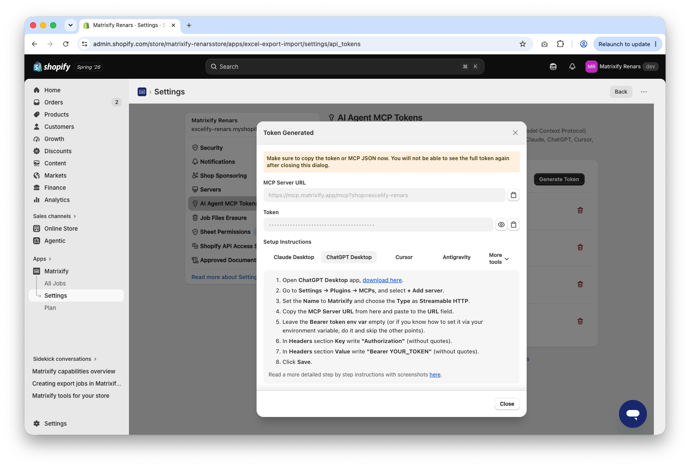Open the three-dot more actions menu
This screenshot has height=467, width=690.
[x=644, y=92]
